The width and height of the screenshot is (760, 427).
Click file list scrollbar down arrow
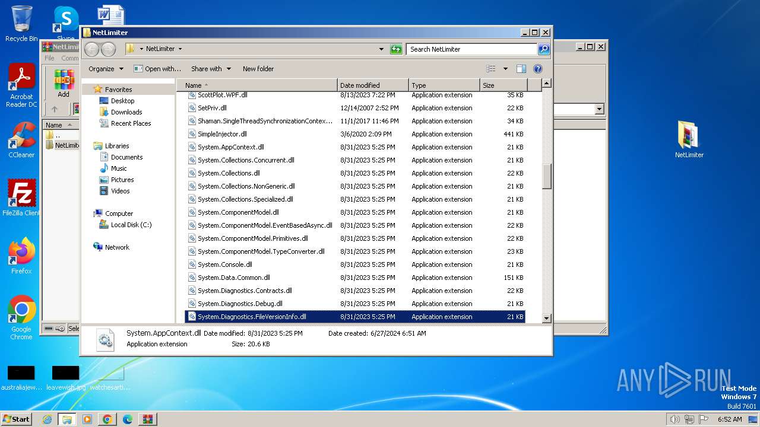click(547, 318)
